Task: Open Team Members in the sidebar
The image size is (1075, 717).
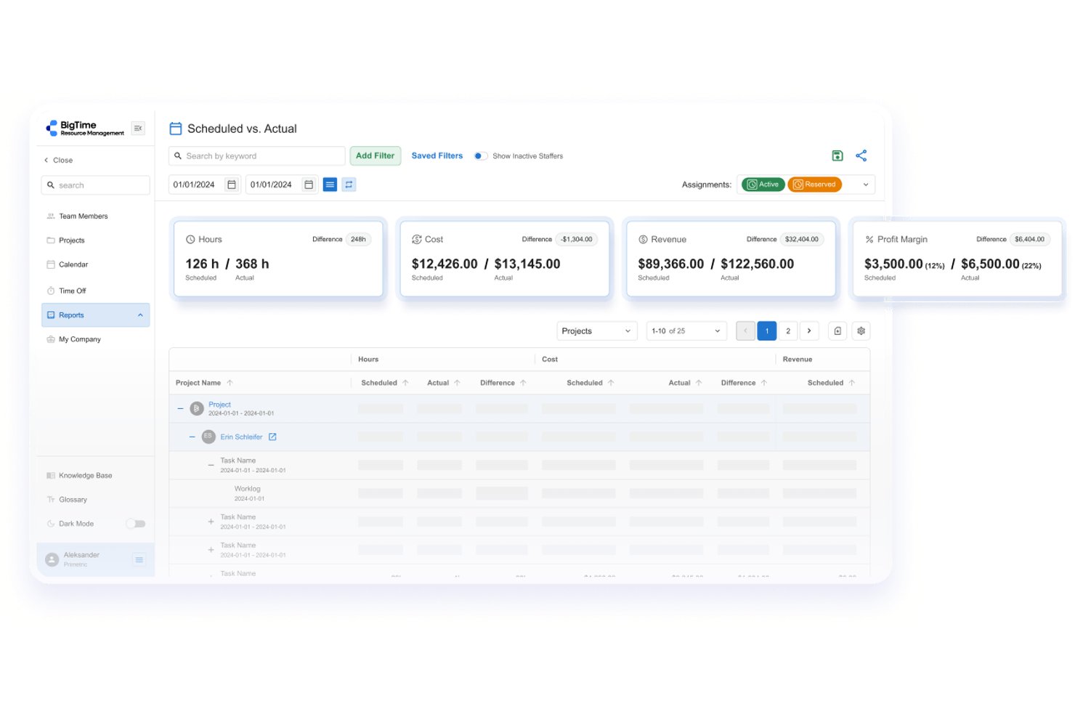Action: pyautogui.click(x=84, y=216)
